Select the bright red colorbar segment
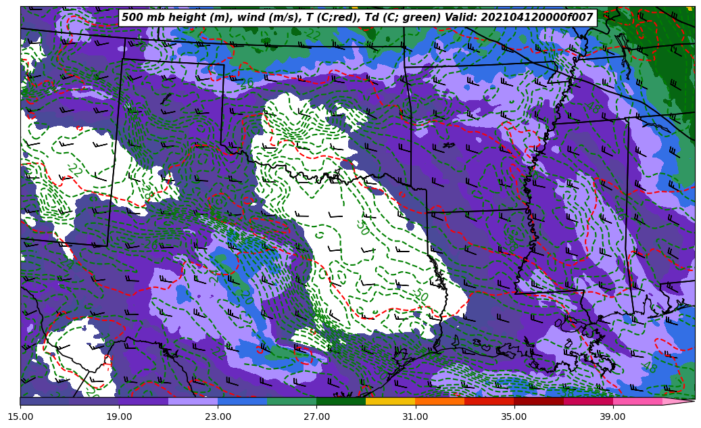The height and width of the screenshot is (428, 701). pyautogui.click(x=489, y=401)
